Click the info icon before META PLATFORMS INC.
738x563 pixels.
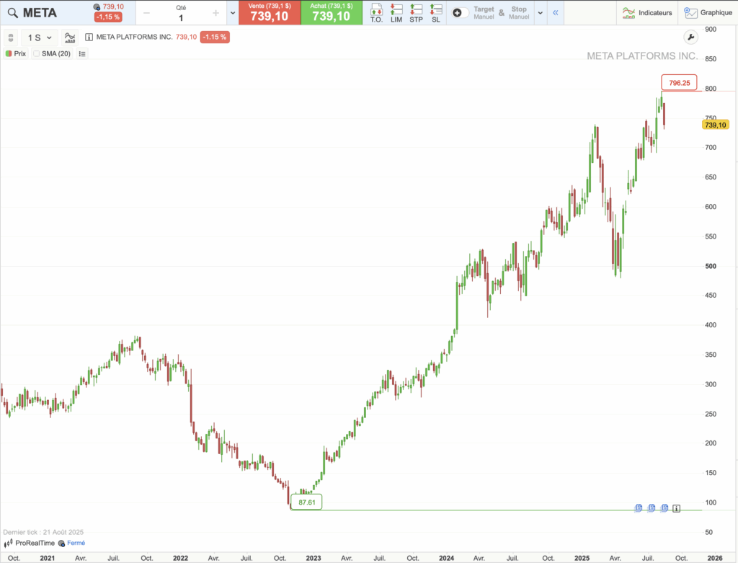(89, 37)
